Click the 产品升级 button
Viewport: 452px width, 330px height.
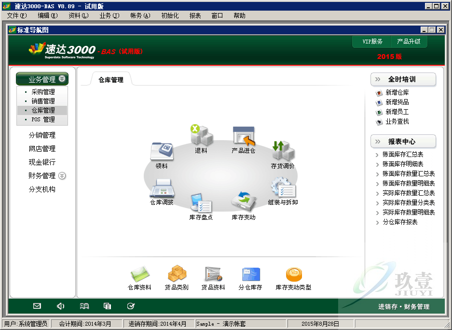coord(409,42)
